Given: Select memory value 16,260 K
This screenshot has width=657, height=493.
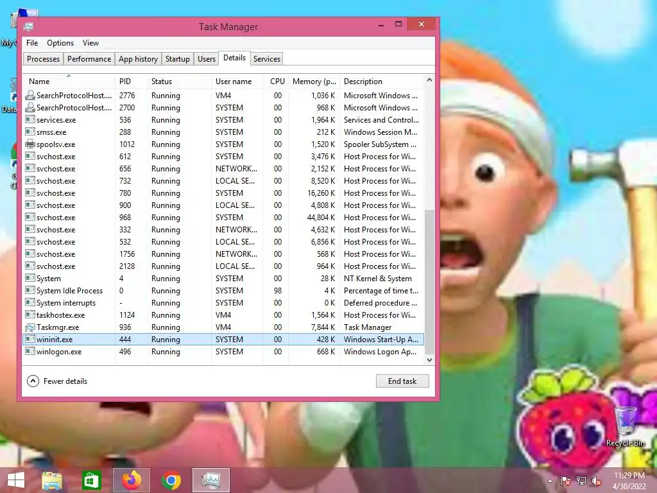Looking at the screenshot, I should 321,193.
